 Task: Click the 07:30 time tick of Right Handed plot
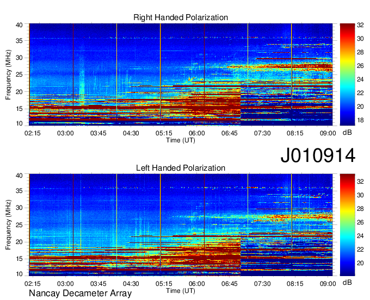(262, 133)
